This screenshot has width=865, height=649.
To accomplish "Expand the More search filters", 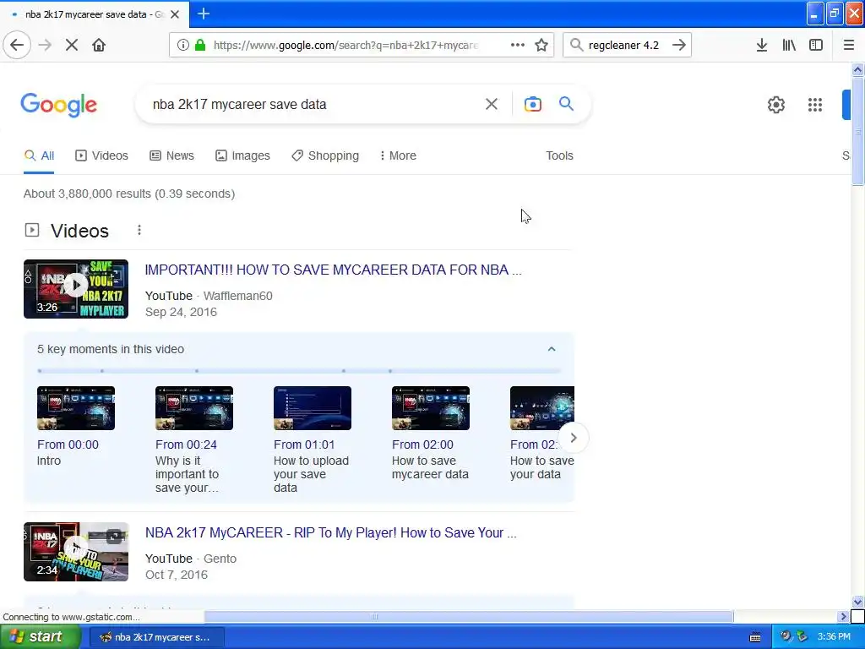I will click(x=398, y=155).
